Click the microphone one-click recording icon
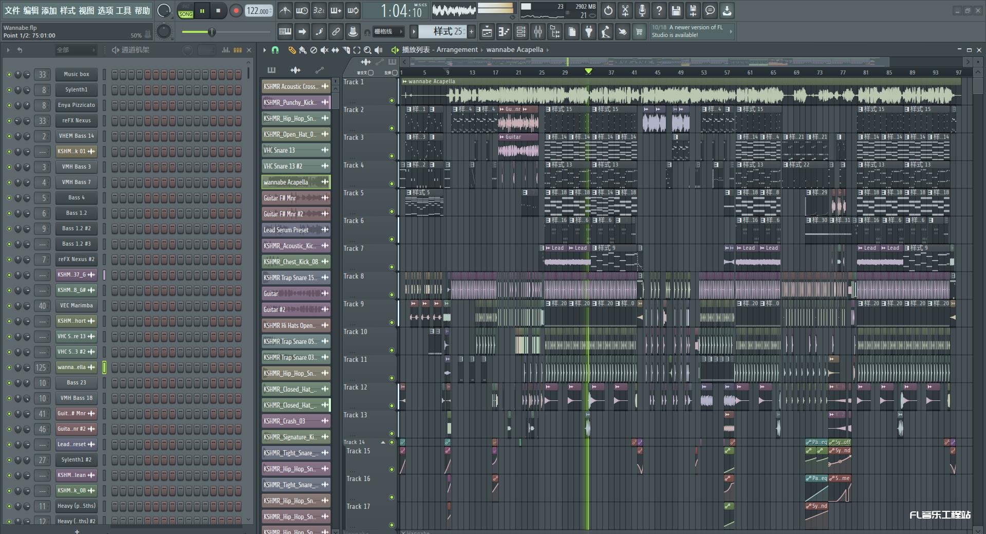Screen dimensions: 986x534 (642, 10)
